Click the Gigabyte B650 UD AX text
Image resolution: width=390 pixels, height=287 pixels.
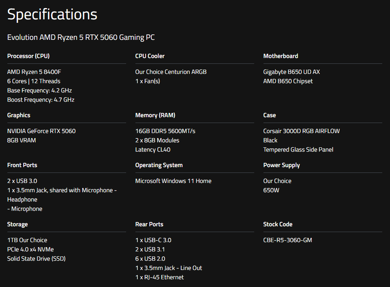291,72
